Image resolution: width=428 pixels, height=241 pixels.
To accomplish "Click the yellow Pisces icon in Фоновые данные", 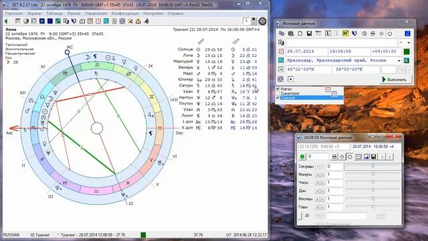I will [346, 33].
